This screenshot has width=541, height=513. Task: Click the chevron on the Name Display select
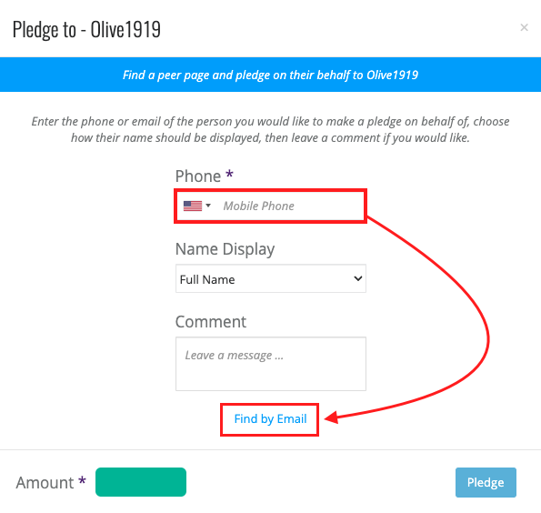point(358,278)
